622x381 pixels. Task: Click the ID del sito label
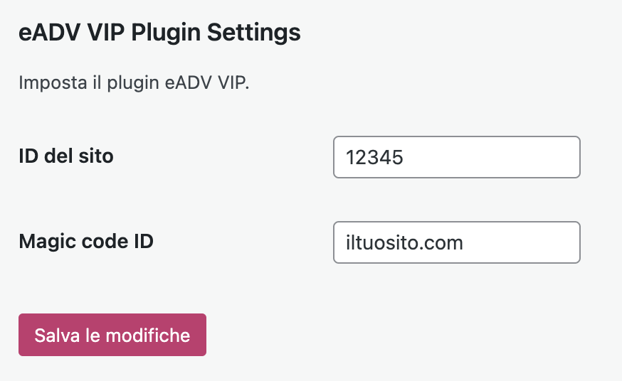pos(66,156)
